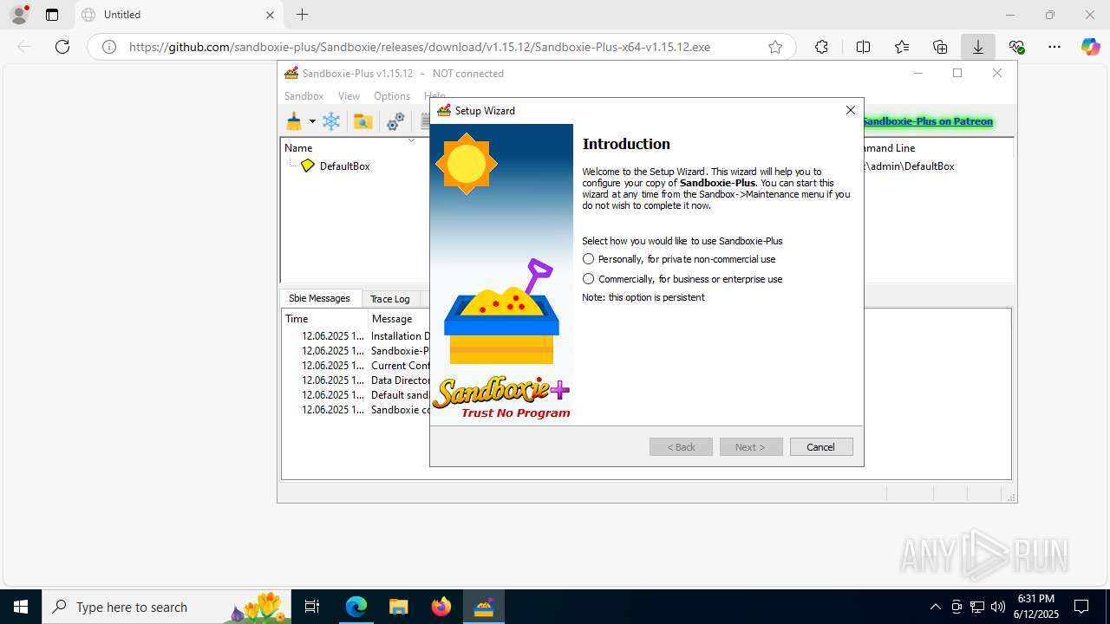Open global settings via the gears icon
Image resolution: width=1110 pixels, height=624 pixels.
[395, 121]
